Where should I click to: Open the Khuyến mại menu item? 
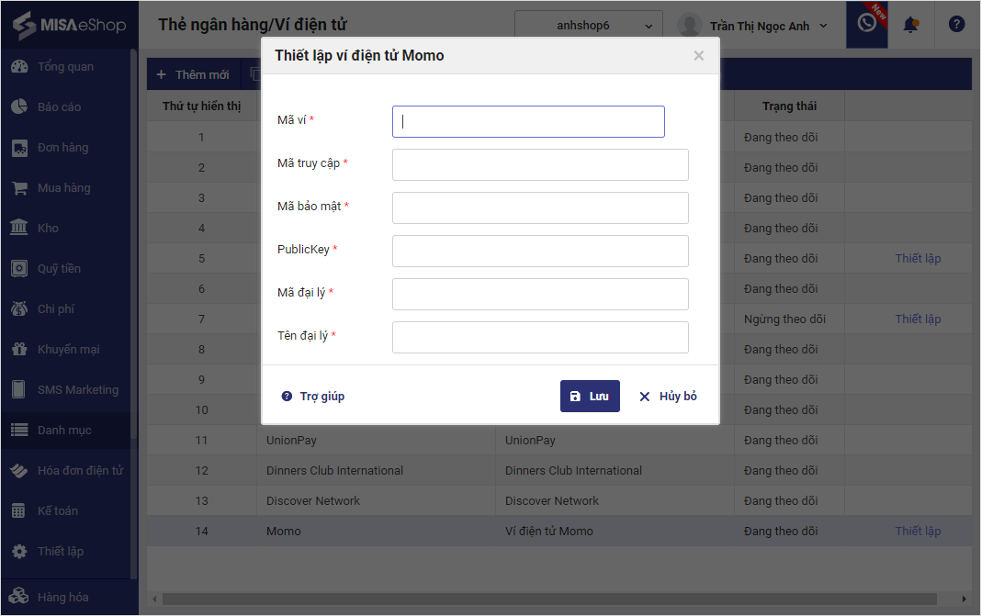[x=66, y=349]
